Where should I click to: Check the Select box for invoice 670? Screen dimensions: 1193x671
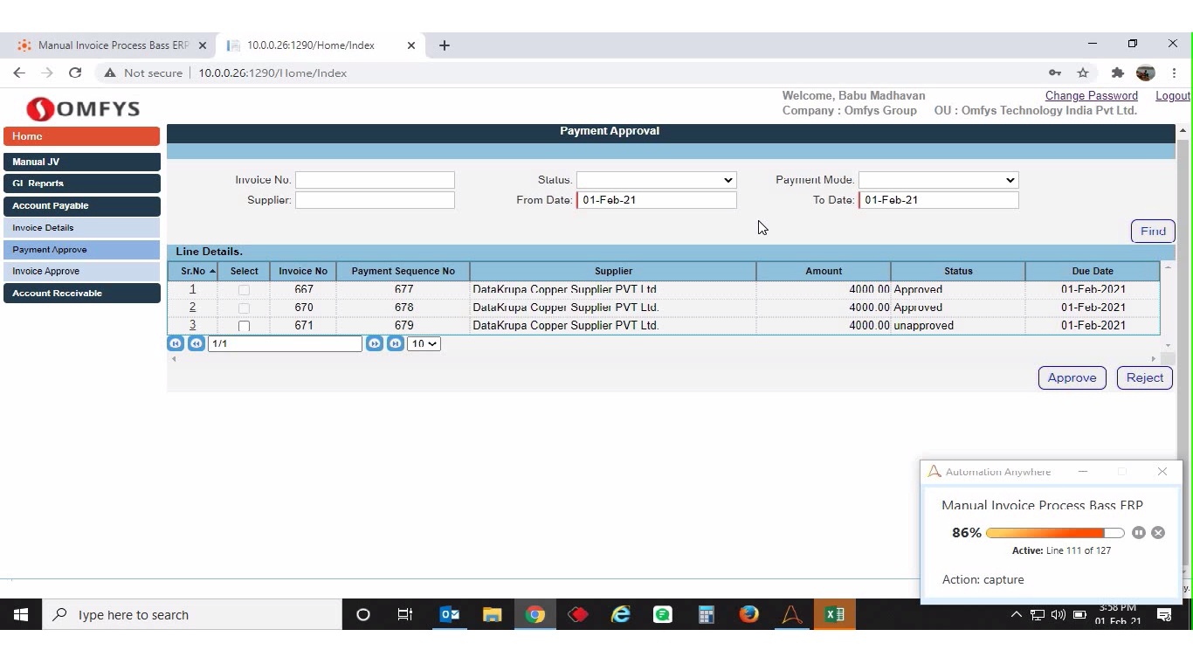[x=244, y=308]
